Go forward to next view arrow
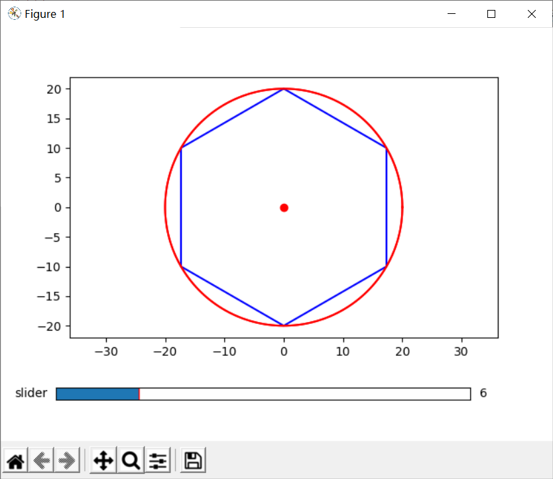This screenshot has width=553, height=479. click(67, 460)
